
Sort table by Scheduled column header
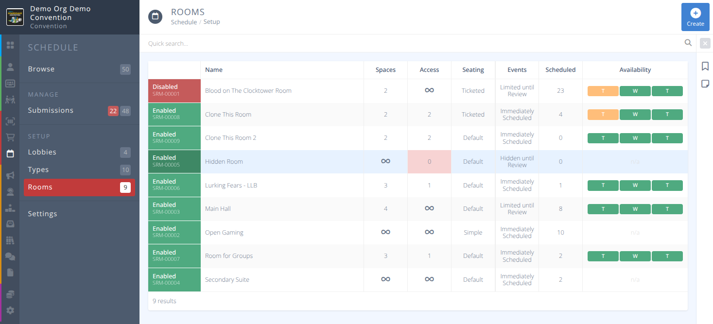point(560,70)
